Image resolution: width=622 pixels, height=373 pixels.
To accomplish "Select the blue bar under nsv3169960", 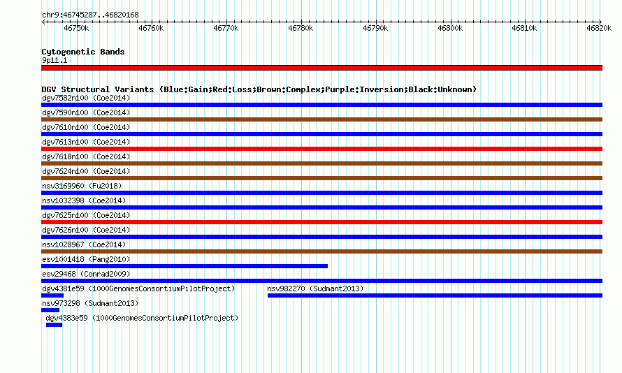I will (x=321, y=193).
